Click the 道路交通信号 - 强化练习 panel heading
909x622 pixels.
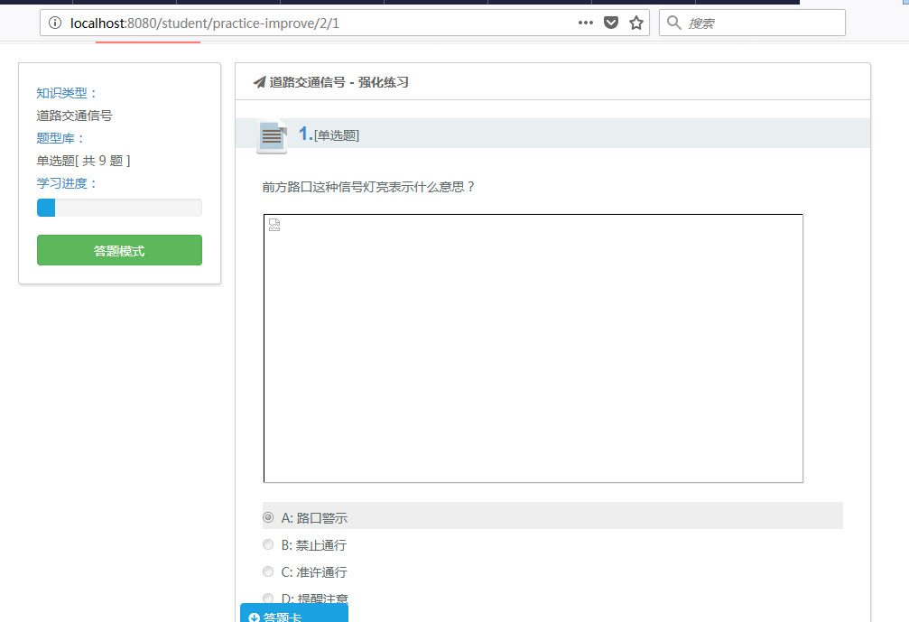click(339, 82)
